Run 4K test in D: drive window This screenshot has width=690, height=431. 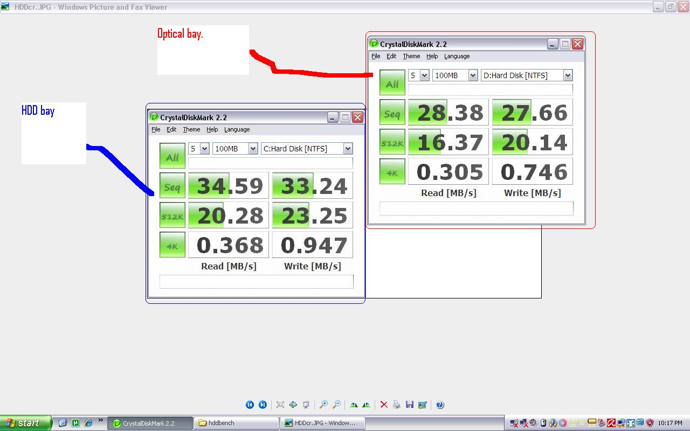392,172
